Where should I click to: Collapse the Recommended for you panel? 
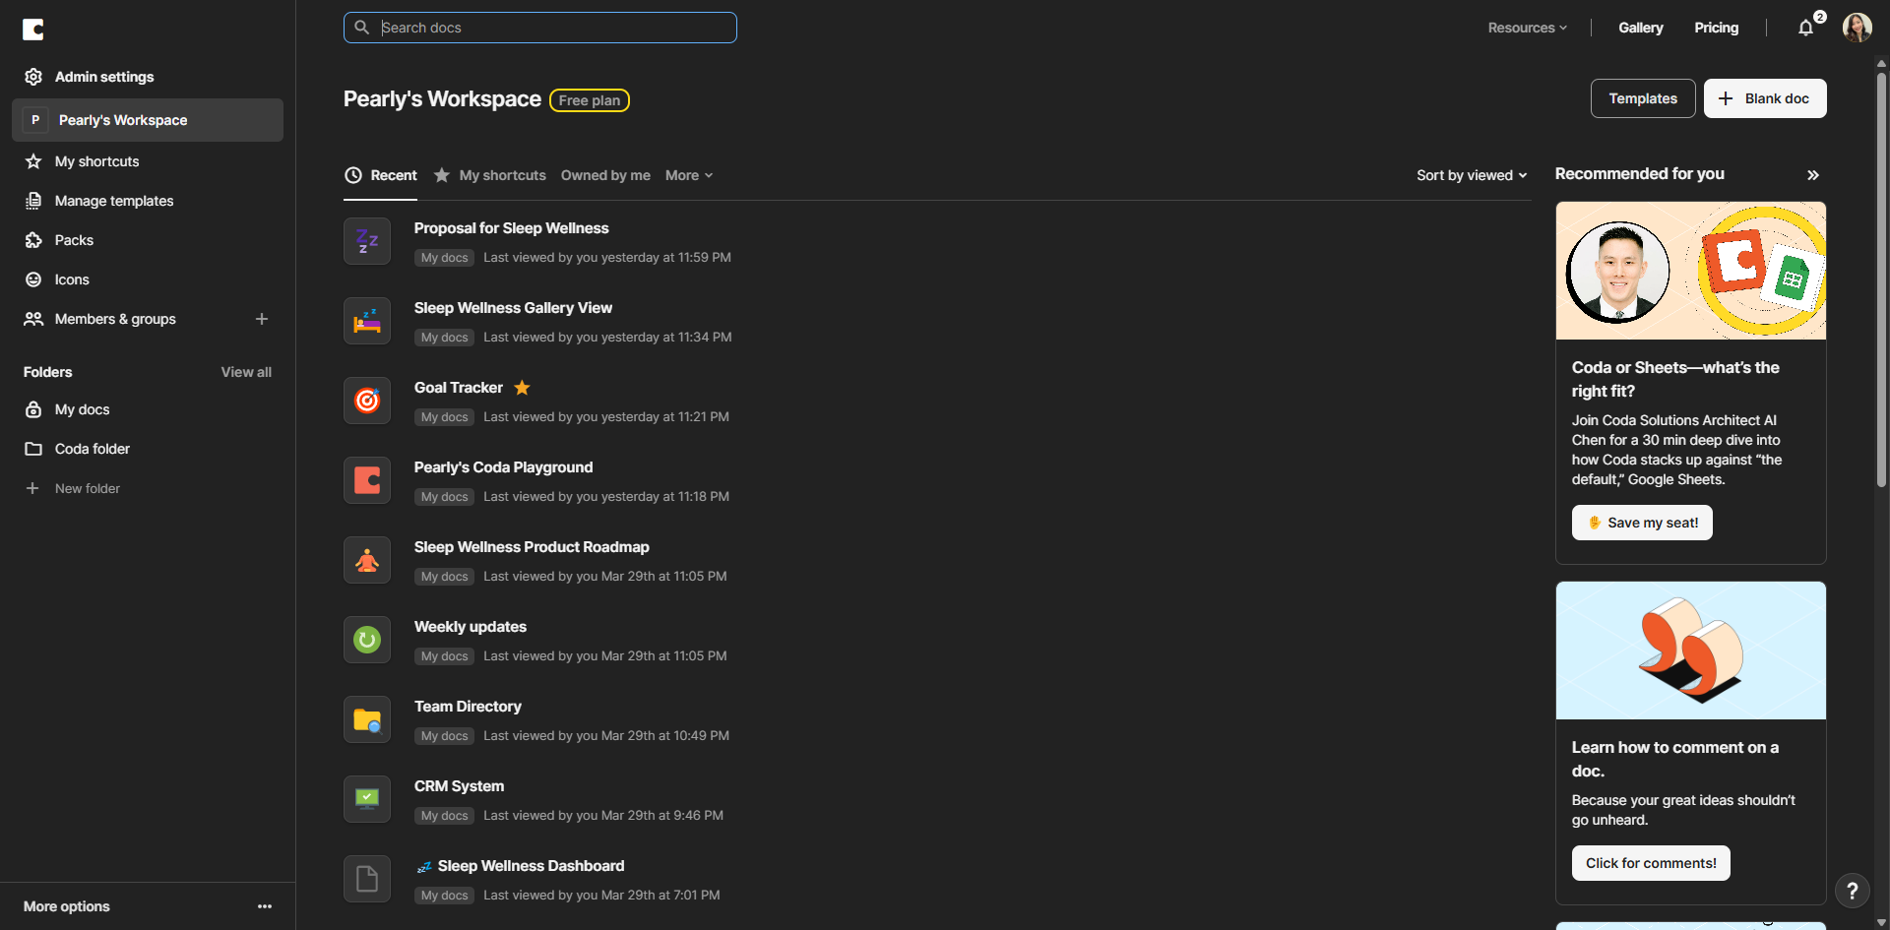(1813, 175)
